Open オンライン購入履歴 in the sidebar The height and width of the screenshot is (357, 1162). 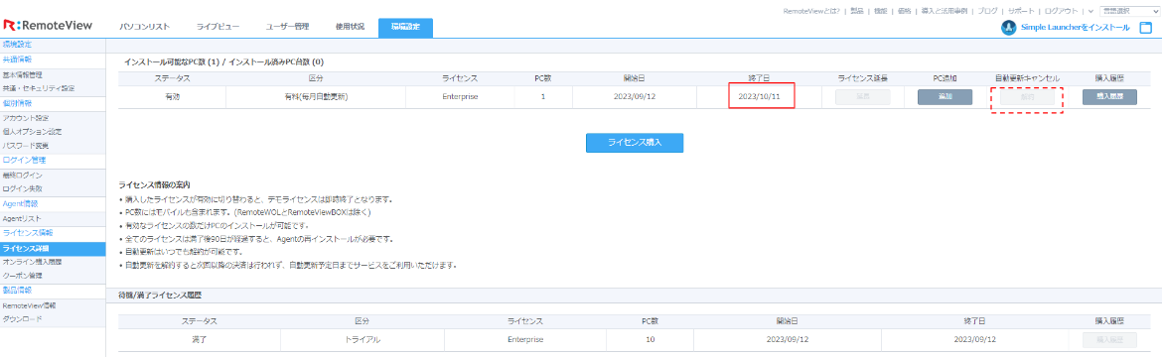[32, 262]
